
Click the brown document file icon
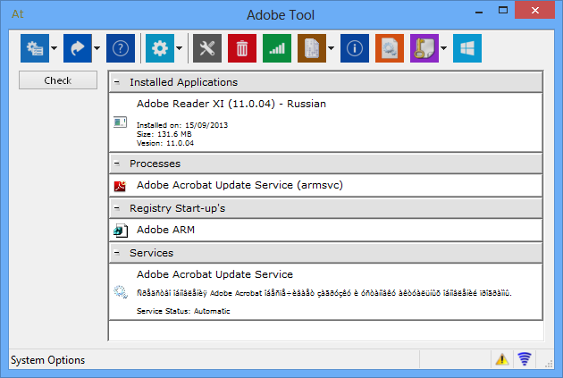312,48
